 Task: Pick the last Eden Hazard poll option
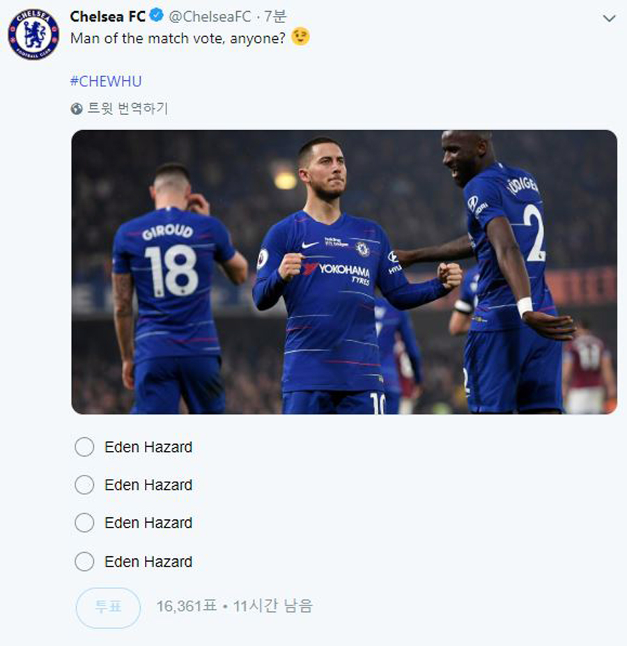click(x=84, y=561)
